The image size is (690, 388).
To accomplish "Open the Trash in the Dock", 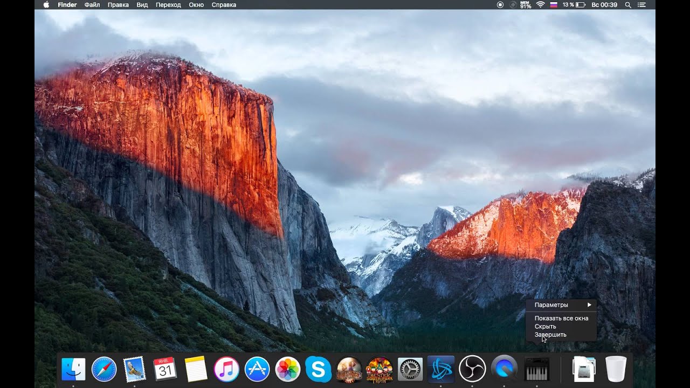I will [616, 369].
